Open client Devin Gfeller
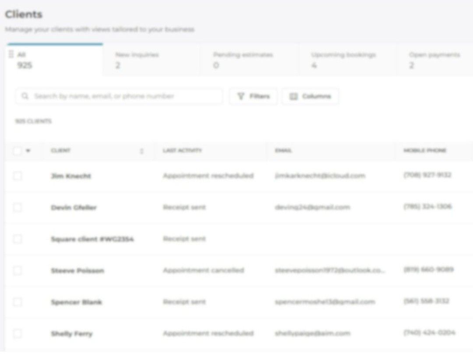 (x=74, y=208)
